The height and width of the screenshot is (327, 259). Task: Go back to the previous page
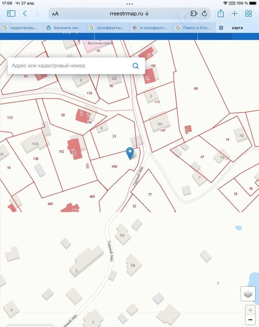pyautogui.click(x=25, y=14)
